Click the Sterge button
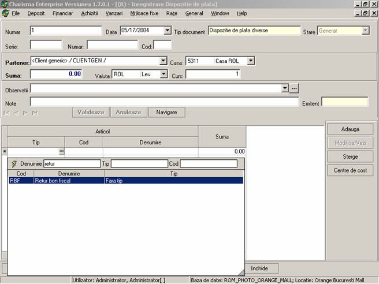Viewport: 379px width, 284px height. click(x=350, y=157)
